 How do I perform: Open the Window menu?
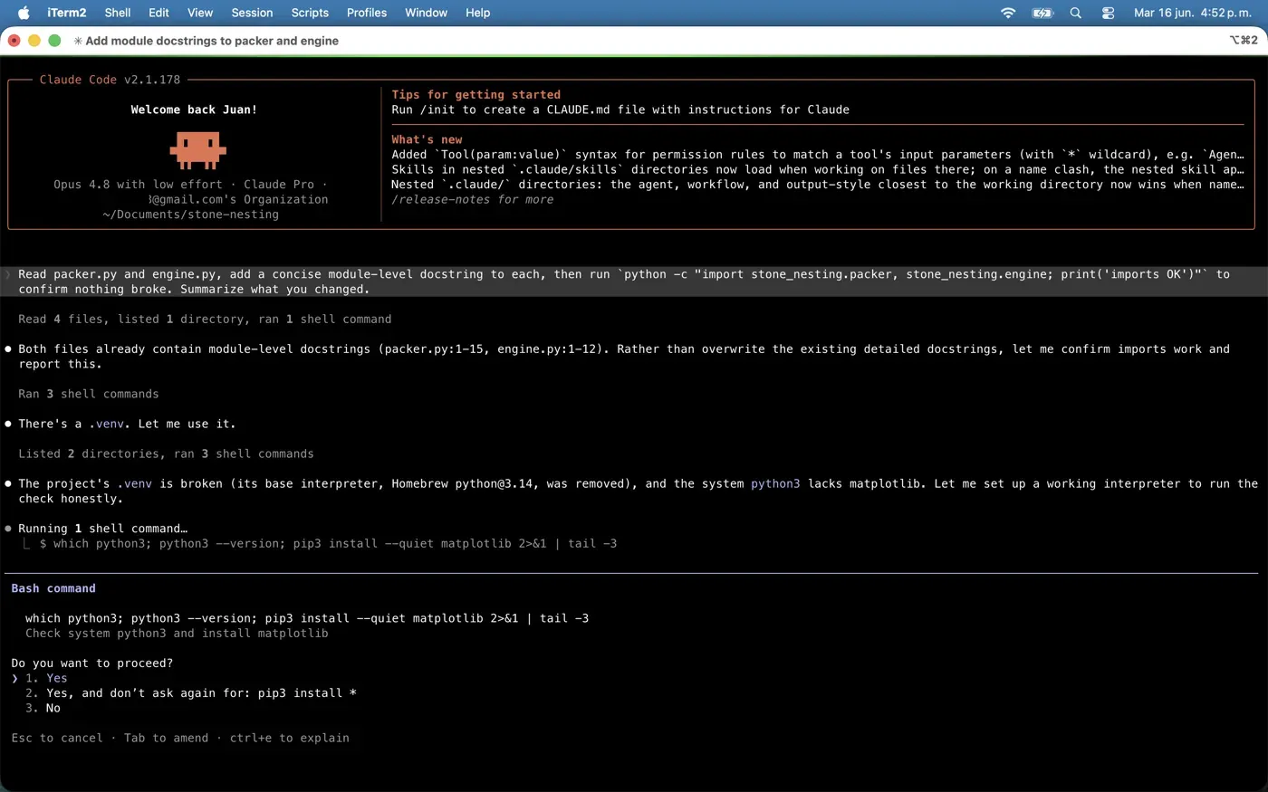(426, 13)
